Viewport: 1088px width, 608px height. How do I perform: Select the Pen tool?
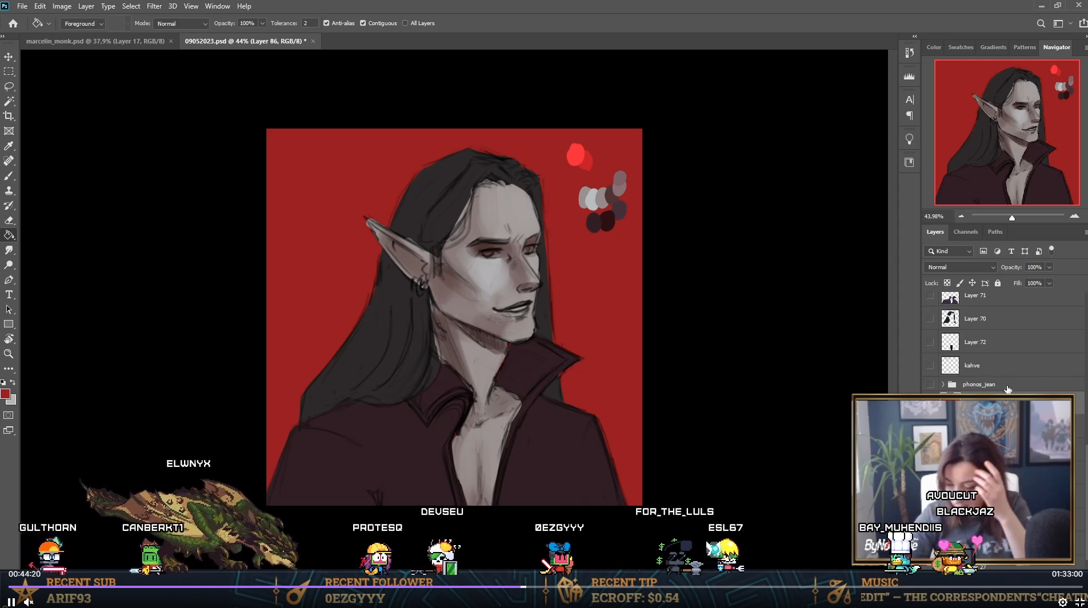9,280
